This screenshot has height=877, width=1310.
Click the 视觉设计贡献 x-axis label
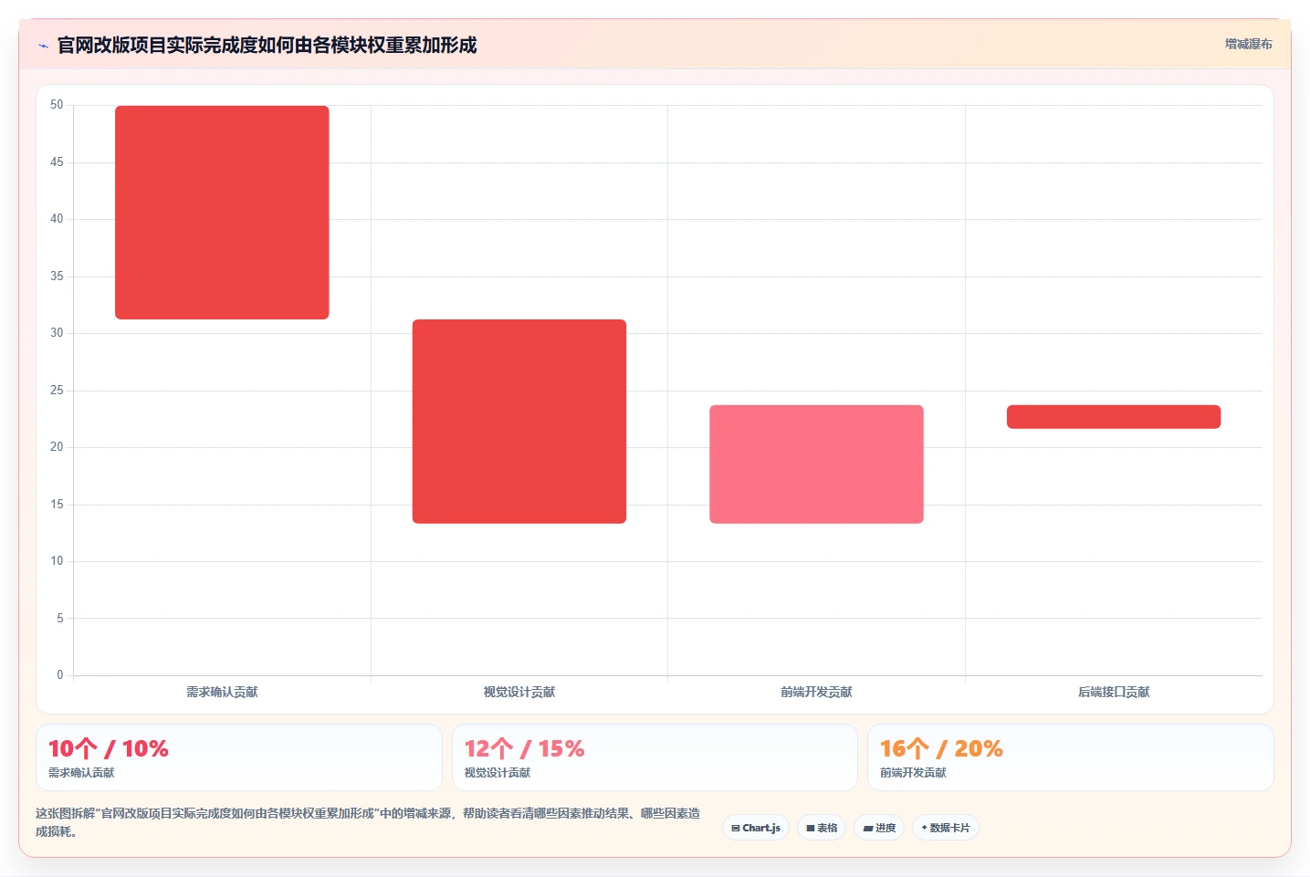click(519, 692)
